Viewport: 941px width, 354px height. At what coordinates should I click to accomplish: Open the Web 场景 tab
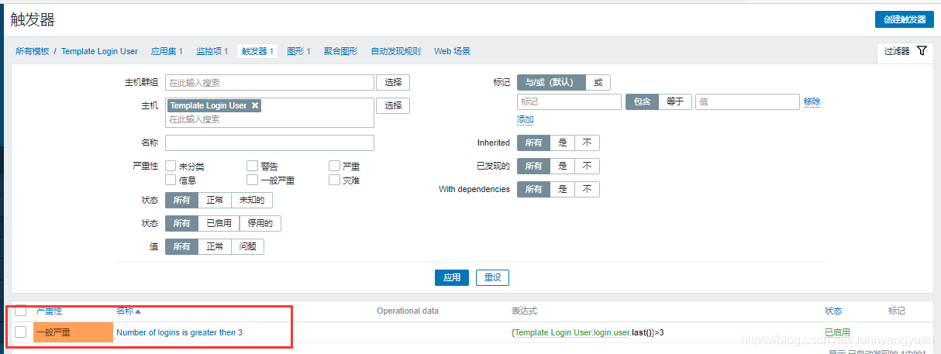click(x=452, y=51)
